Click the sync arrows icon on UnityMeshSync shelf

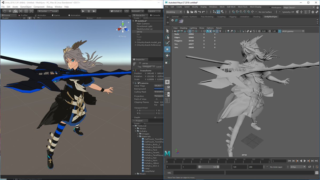(x=176, y=20)
